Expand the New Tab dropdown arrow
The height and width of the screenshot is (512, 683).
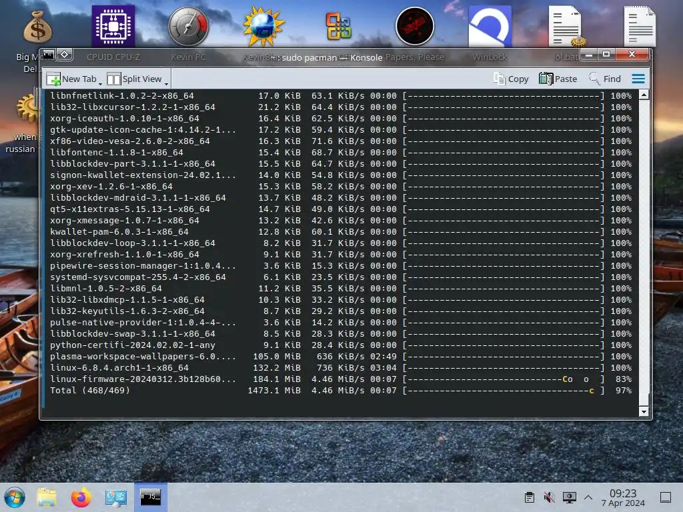(x=101, y=82)
